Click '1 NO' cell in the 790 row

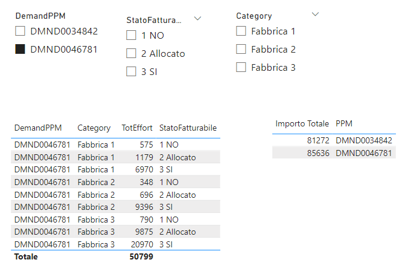(x=169, y=220)
